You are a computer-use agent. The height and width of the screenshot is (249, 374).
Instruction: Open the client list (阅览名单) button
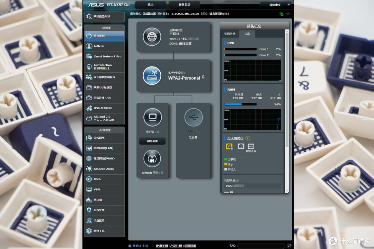point(152,141)
